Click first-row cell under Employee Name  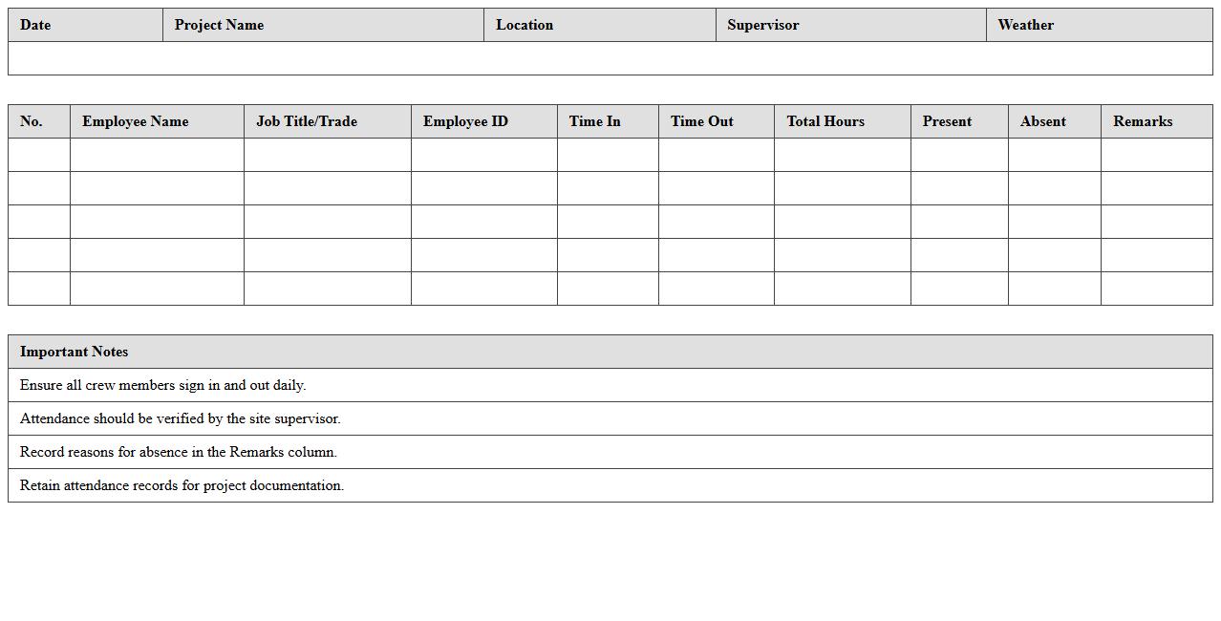click(157, 155)
